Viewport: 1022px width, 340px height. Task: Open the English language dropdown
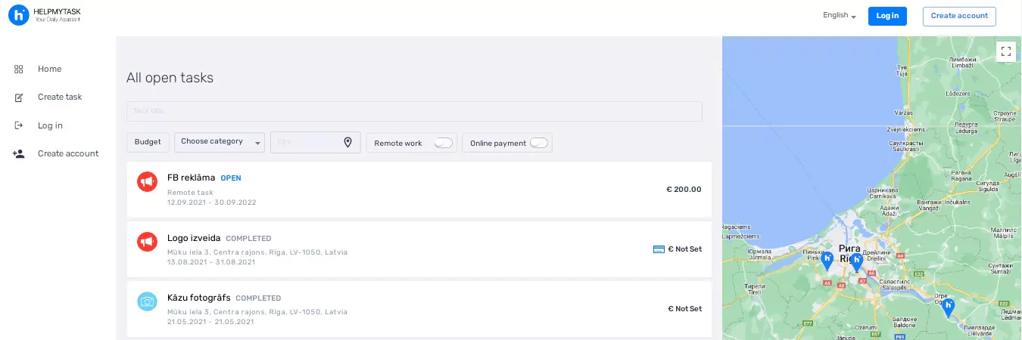tap(839, 16)
